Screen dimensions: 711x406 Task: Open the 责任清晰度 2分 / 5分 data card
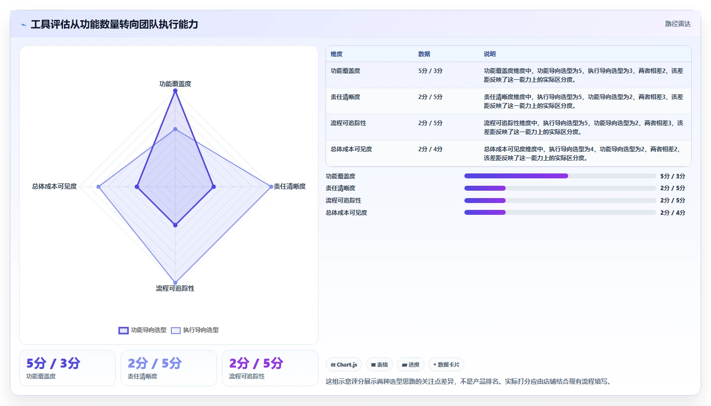(x=169, y=368)
